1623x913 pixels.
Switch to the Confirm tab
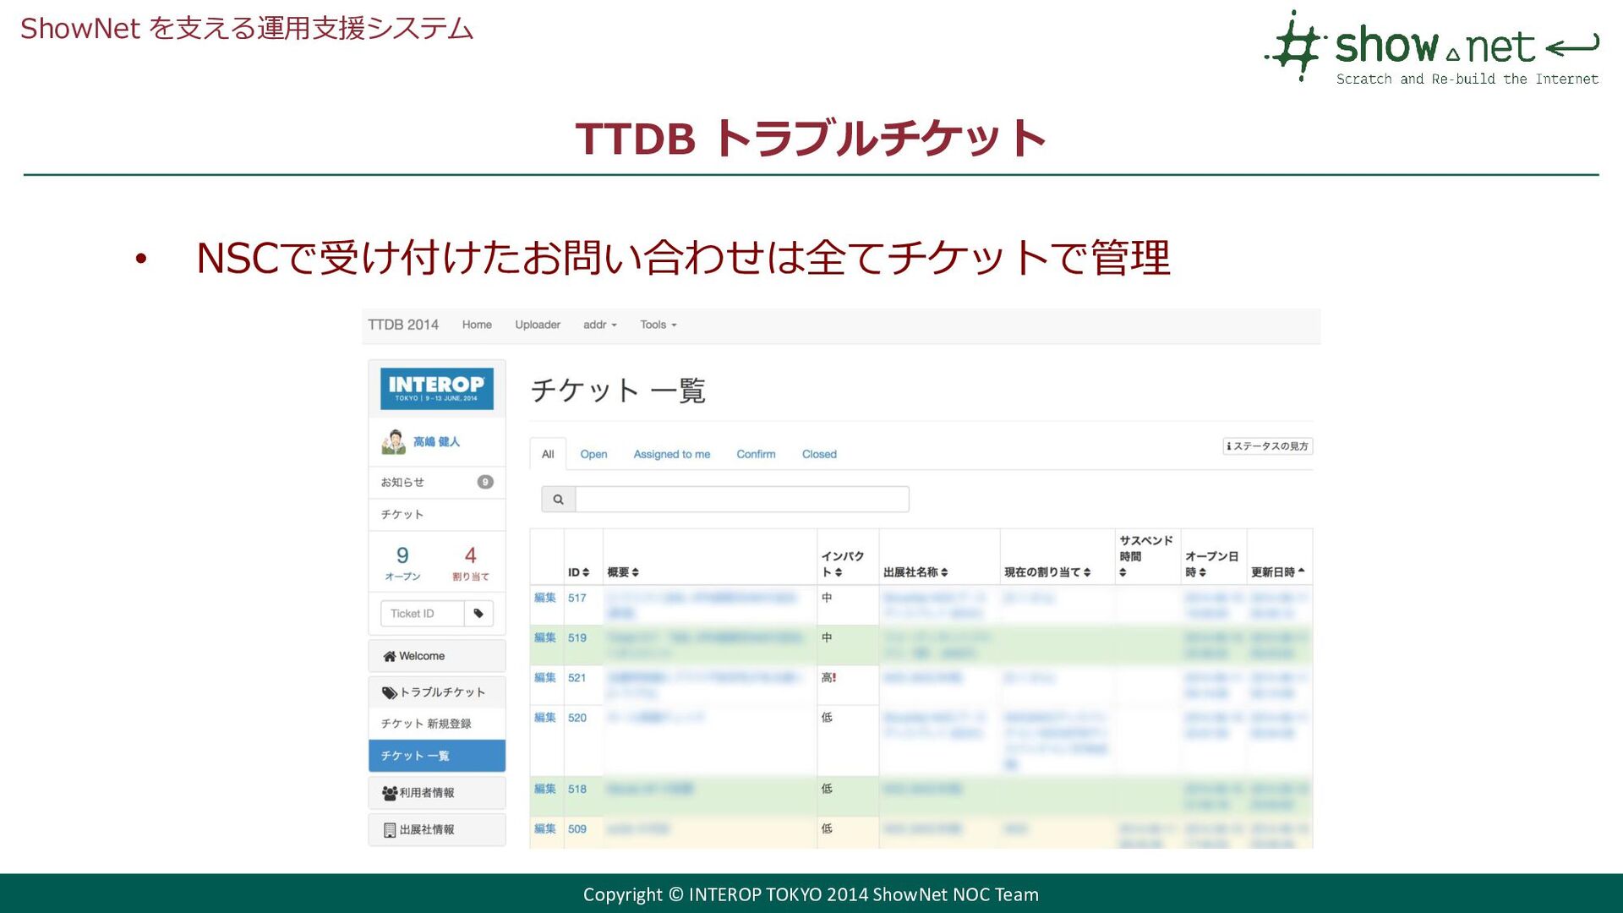coord(756,454)
